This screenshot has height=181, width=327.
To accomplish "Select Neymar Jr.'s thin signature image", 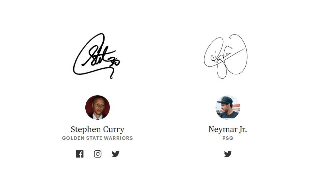I will pyautogui.click(x=226, y=56).
